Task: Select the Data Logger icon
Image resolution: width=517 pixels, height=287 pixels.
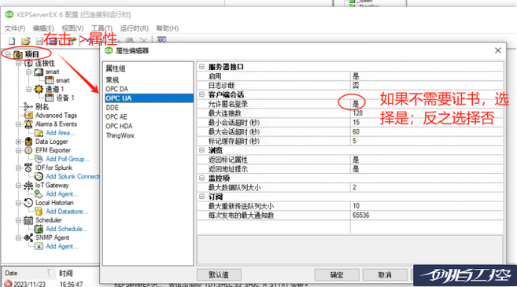Action: click(28, 142)
